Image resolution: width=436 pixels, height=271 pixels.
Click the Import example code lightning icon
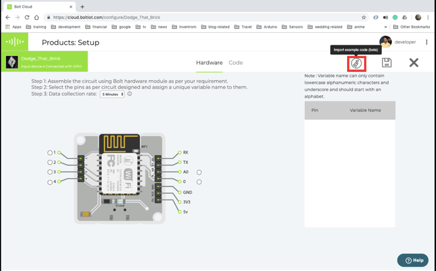pyautogui.click(x=356, y=63)
